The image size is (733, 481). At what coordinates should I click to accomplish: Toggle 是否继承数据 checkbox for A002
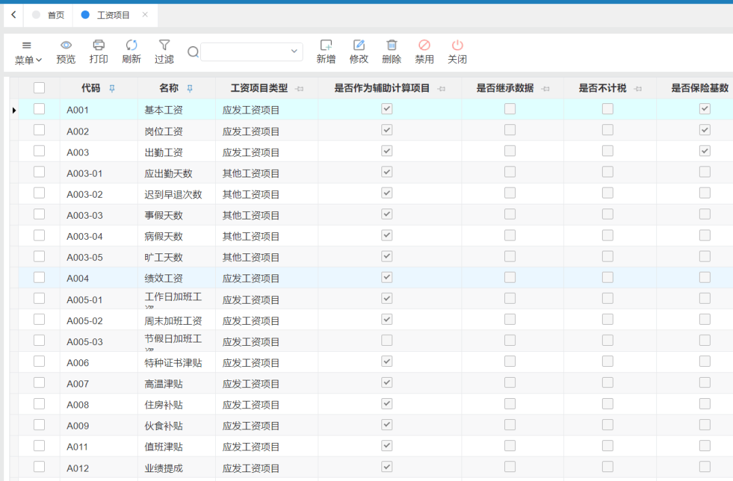click(510, 130)
